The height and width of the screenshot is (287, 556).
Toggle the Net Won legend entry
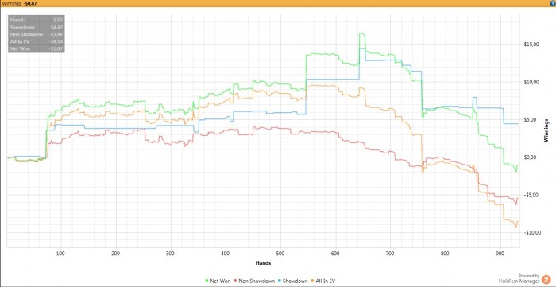tap(218, 281)
